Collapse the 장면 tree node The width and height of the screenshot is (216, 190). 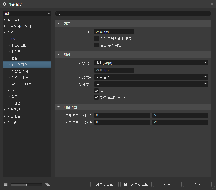5,32
